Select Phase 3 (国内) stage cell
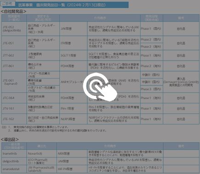Viewport: 200px width, 174px height. (152, 89)
